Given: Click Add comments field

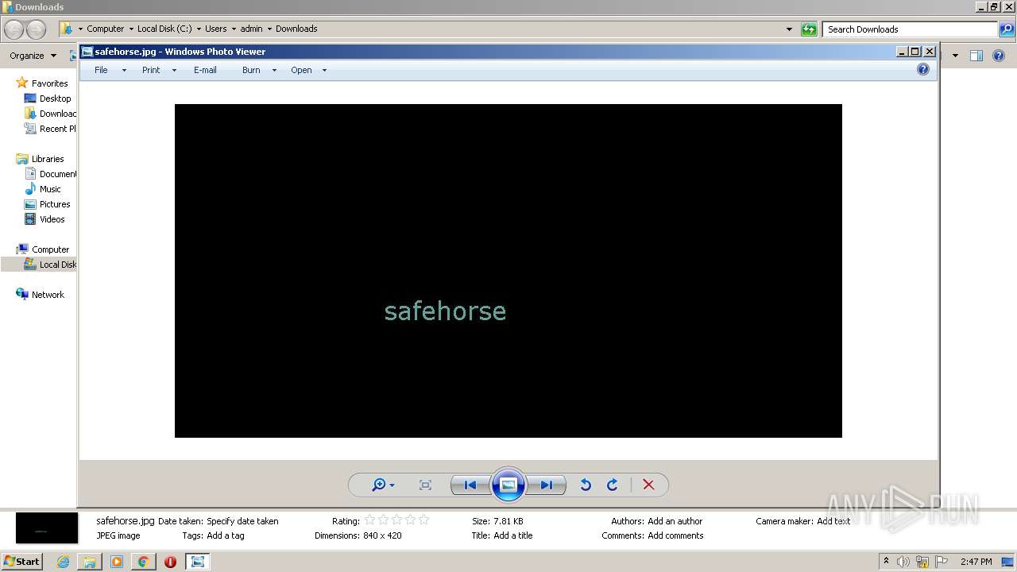Looking at the screenshot, I should pos(675,535).
